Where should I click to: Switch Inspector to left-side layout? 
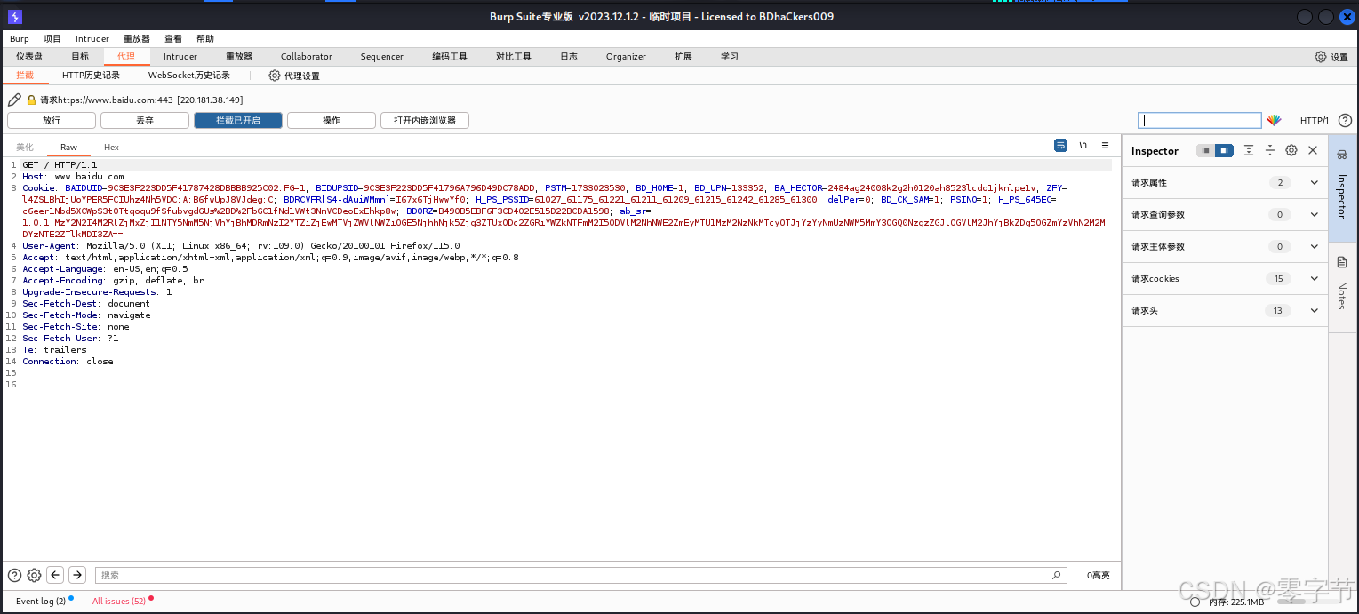(x=1205, y=151)
